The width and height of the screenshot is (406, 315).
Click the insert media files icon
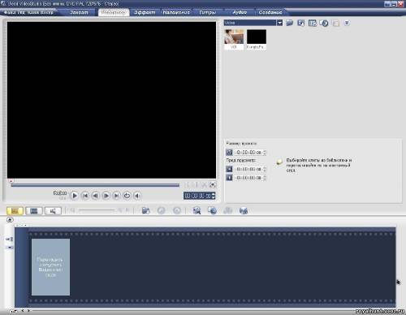click(x=145, y=210)
